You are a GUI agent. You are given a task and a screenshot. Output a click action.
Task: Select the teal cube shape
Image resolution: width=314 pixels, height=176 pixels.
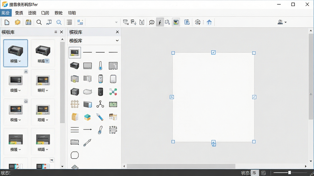point(87,117)
